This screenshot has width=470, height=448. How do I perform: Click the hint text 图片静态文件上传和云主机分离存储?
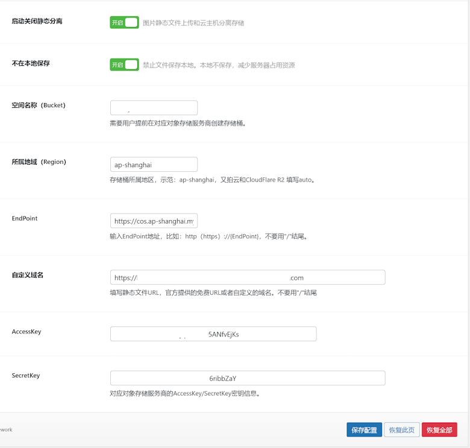click(193, 23)
